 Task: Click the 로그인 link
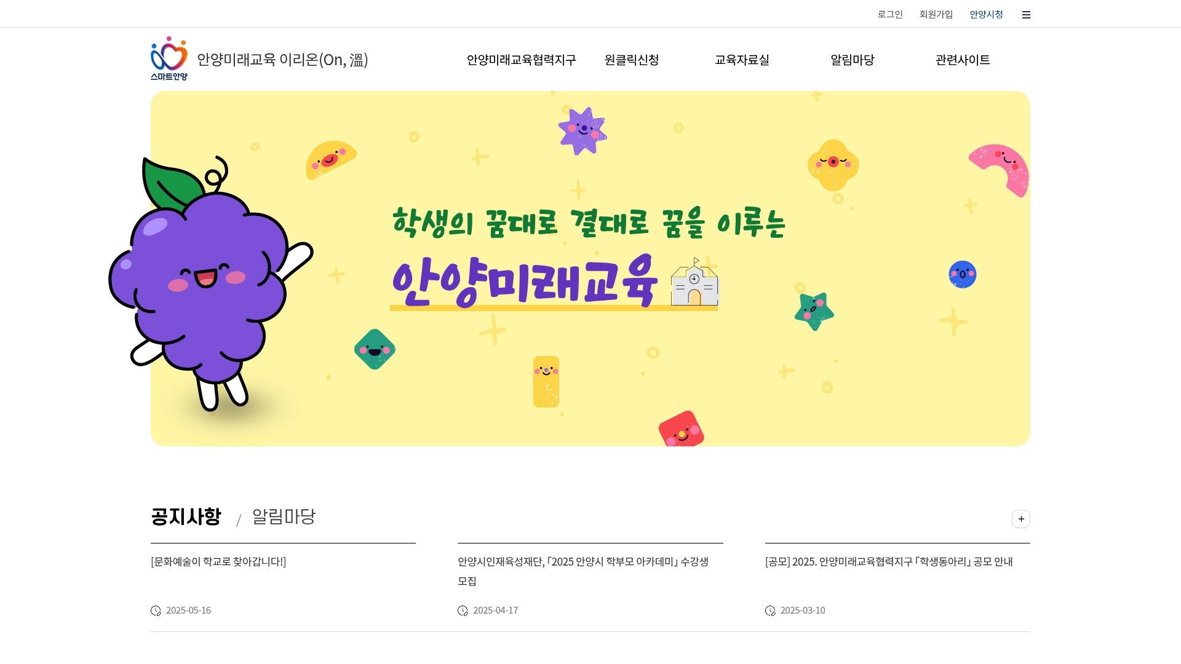[x=890, y=14]
